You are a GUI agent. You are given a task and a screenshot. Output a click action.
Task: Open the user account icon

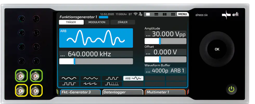coord(141,14)
